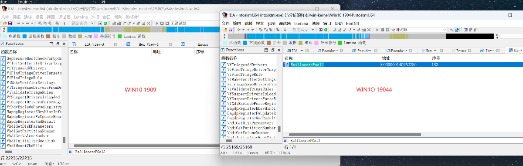
Task: Switch to Enums tab in left window
Action: (x=203, y=44)
